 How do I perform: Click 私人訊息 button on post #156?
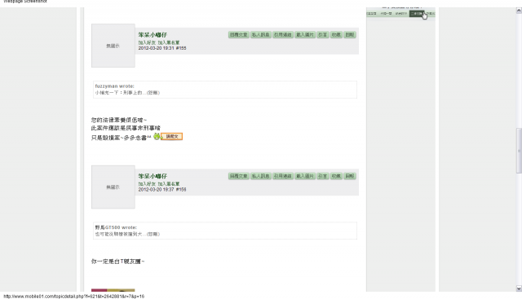click(261, 176)
